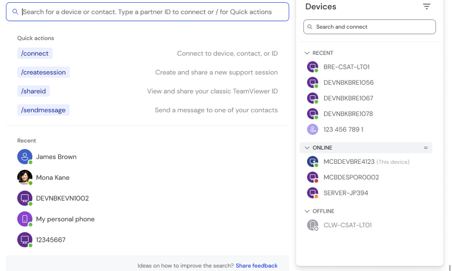Select the BRE-CSAT-LT01 device icon
This screenshot has height=271, width=452.
pos(312,67)
